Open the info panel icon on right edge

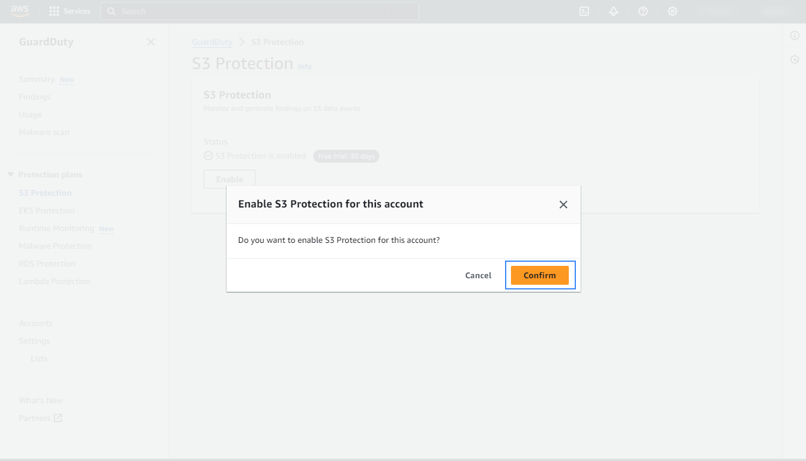click(795, 36)
